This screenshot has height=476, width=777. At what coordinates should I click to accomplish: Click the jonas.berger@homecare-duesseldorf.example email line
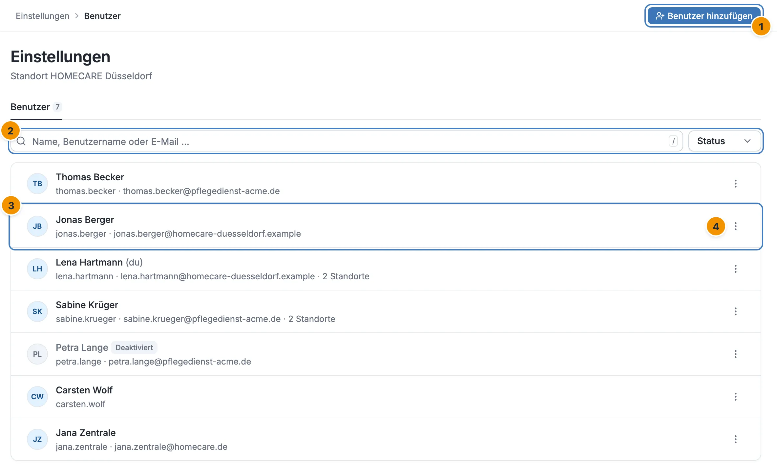(207, 234)
